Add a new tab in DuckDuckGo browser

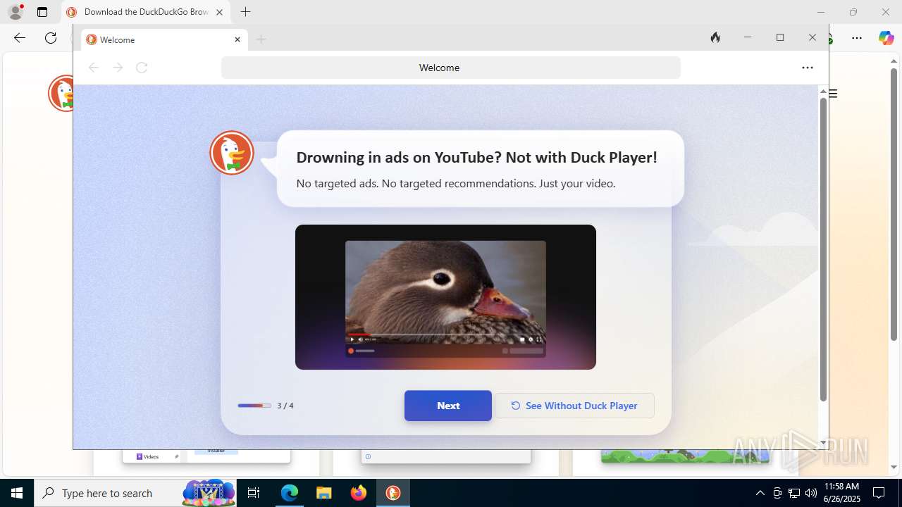pyautogui.click(x=261, y=39)
